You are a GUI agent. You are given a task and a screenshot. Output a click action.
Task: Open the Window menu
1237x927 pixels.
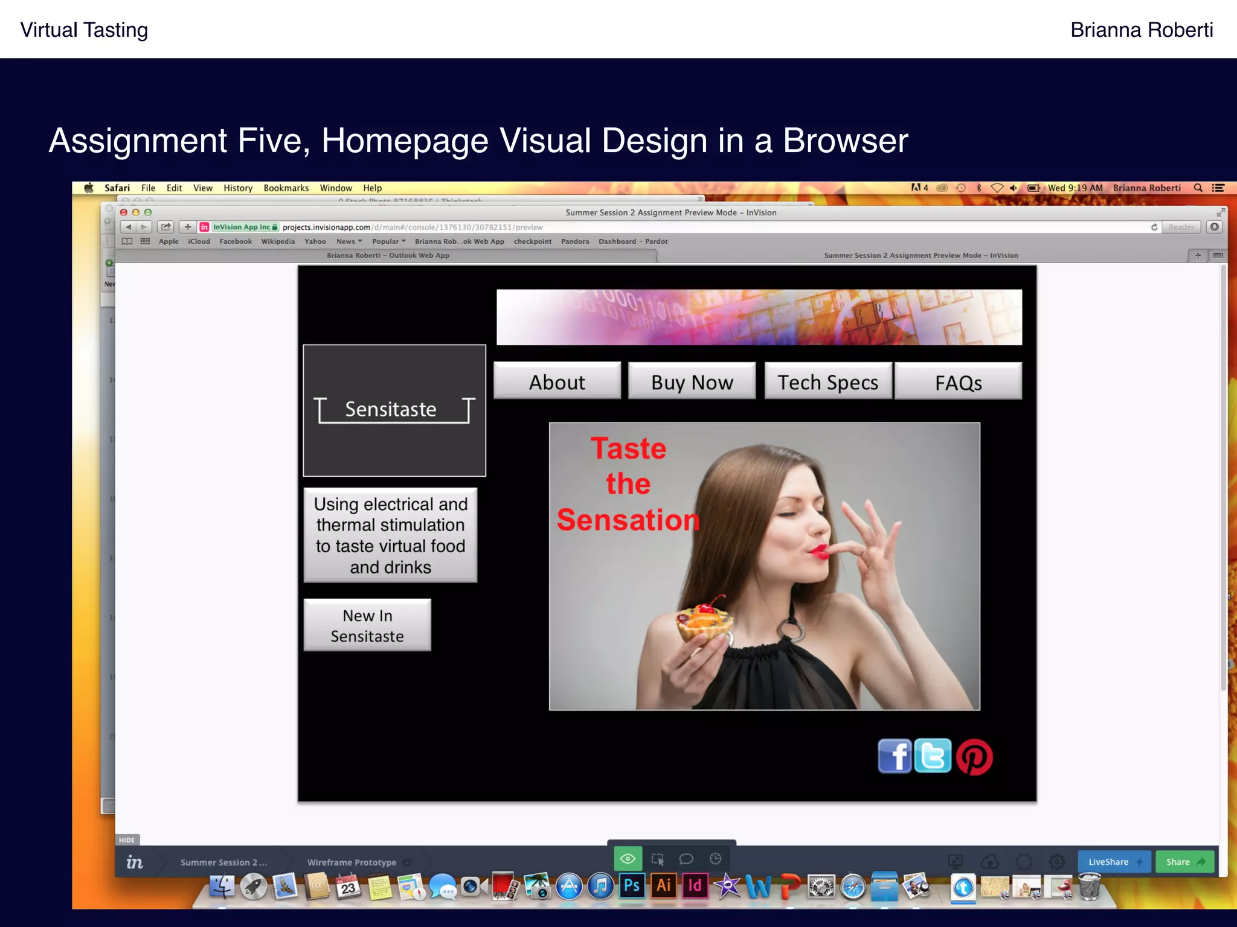(336, 188)
